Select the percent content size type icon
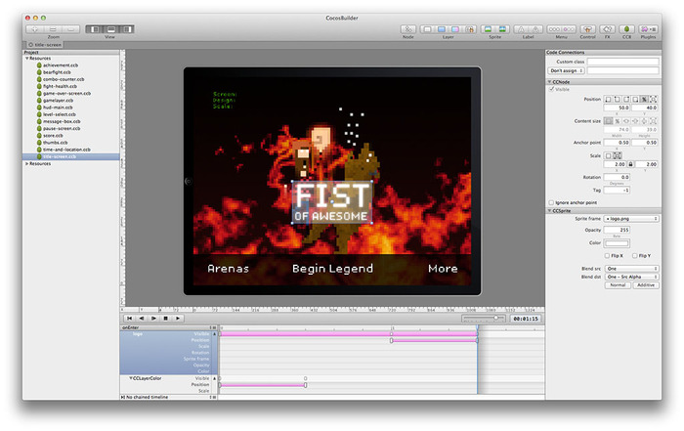Image resolution: width=684 pixels, height=431 pixels. click(x=618, y=121)
